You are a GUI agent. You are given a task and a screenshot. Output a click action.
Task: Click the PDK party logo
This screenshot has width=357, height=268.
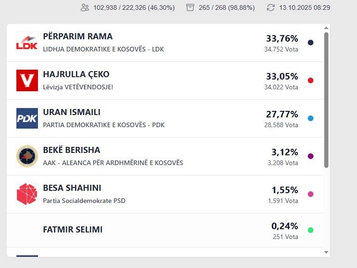27,118
